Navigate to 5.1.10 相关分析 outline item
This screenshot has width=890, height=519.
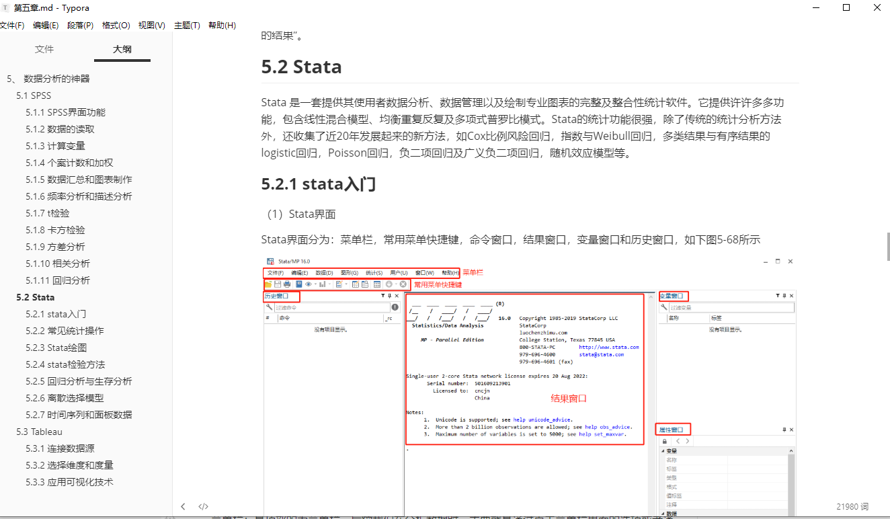coord(58,264)
